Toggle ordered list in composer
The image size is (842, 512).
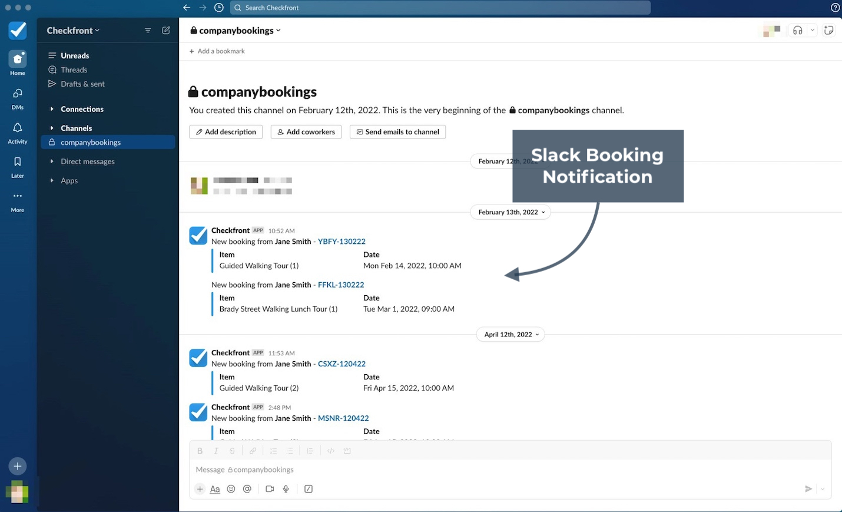tap(273, 451)
